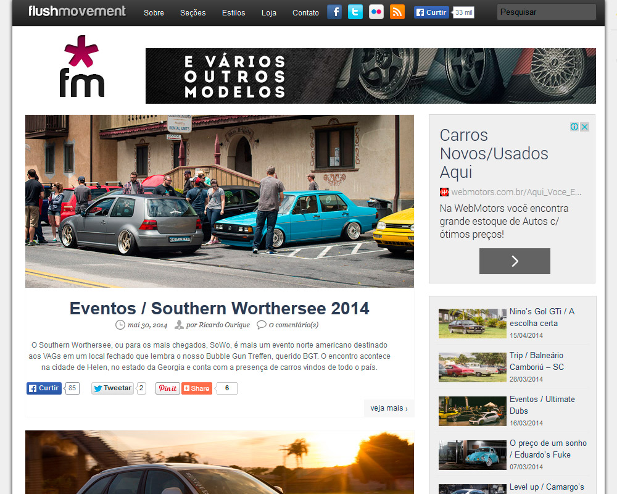The width and height of the screenshot is (617, 494).
Task: Click the header Curtir like button
Action: pyautogui.click(x=431, y=12)
